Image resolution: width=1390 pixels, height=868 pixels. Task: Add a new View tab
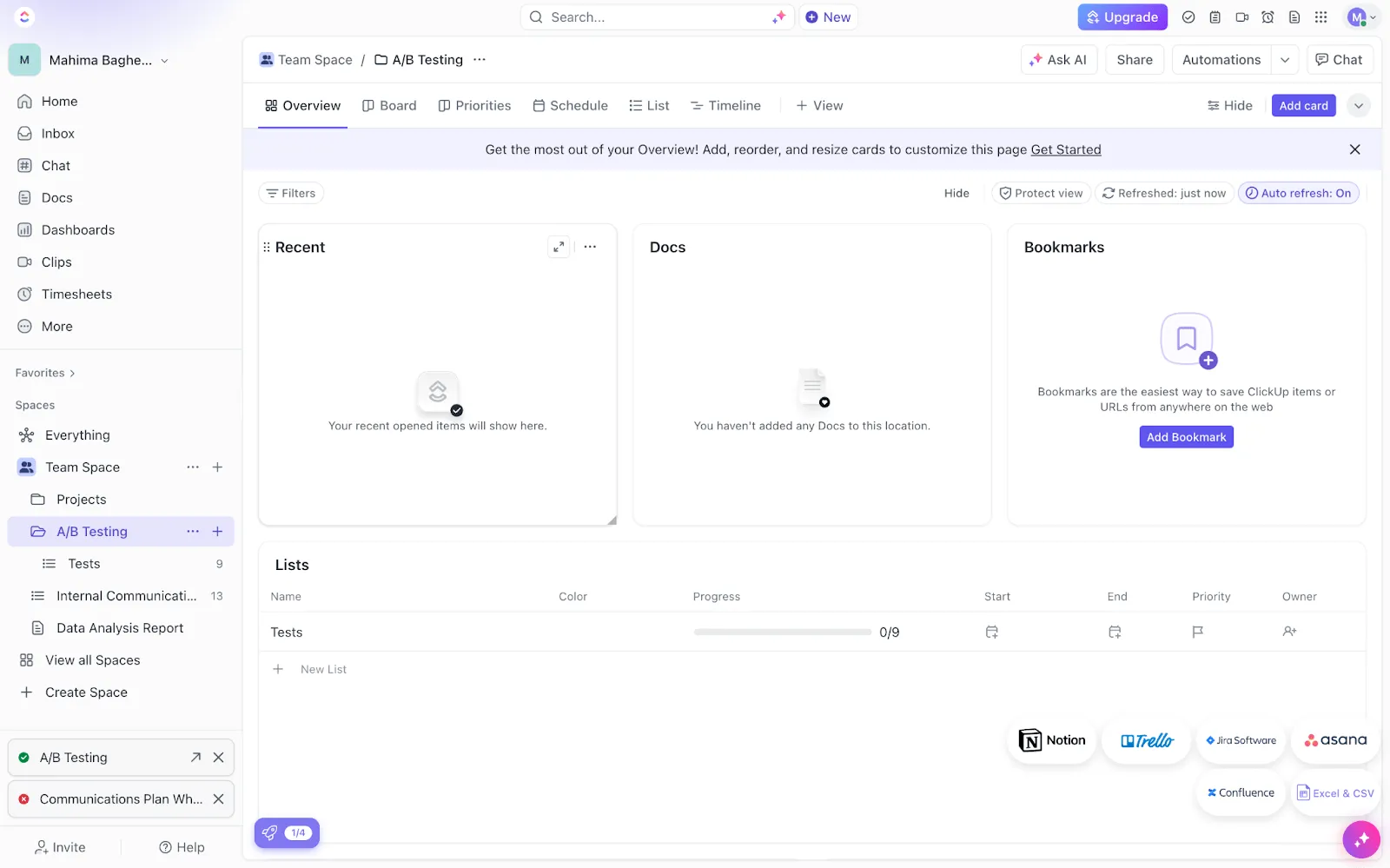point(819,105)
